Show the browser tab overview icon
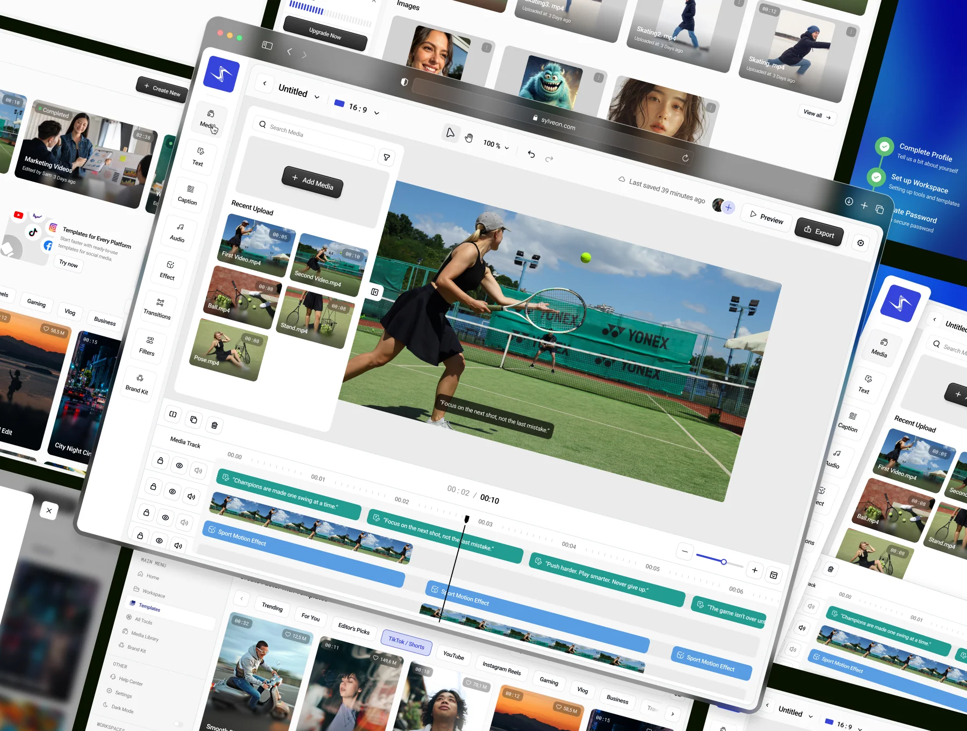 coord(879,210)
